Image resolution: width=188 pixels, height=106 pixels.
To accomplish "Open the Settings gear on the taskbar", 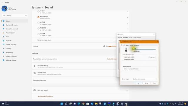I will click(122, 104).
